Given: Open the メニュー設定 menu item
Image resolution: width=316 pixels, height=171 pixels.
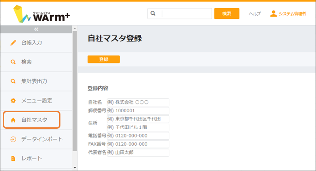Looking at the screenshot, I should click(36, 101).
